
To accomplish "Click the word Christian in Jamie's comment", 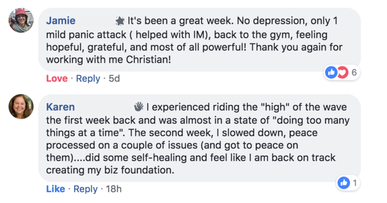I will (148, 60).
